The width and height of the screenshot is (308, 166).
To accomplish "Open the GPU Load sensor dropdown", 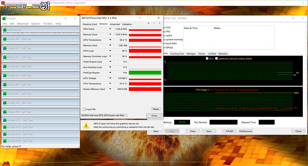I will (110, 51).
